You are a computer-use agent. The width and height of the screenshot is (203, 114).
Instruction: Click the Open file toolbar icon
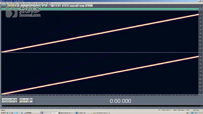point(11,6)
